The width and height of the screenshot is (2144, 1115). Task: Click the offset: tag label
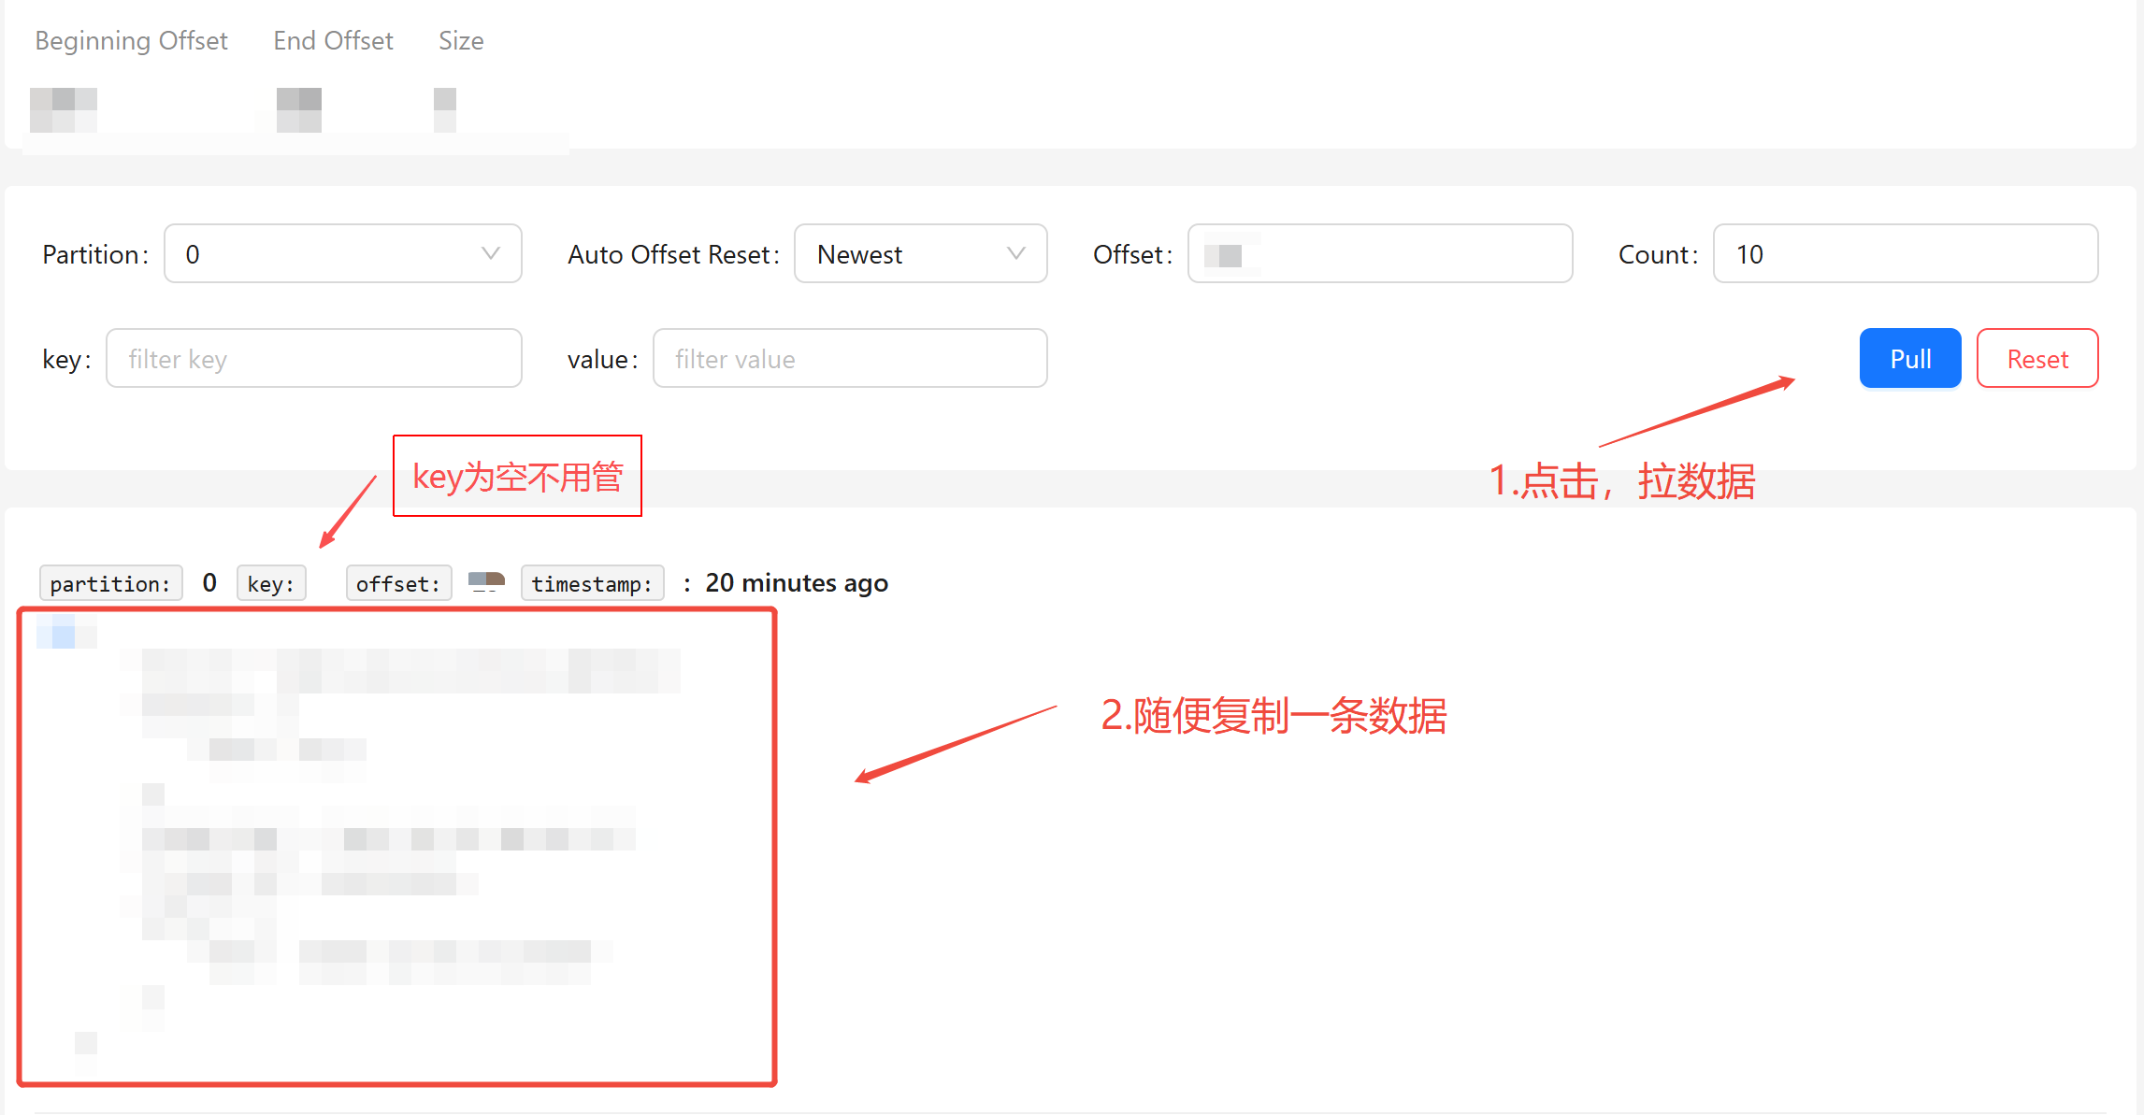pos(398,583)
